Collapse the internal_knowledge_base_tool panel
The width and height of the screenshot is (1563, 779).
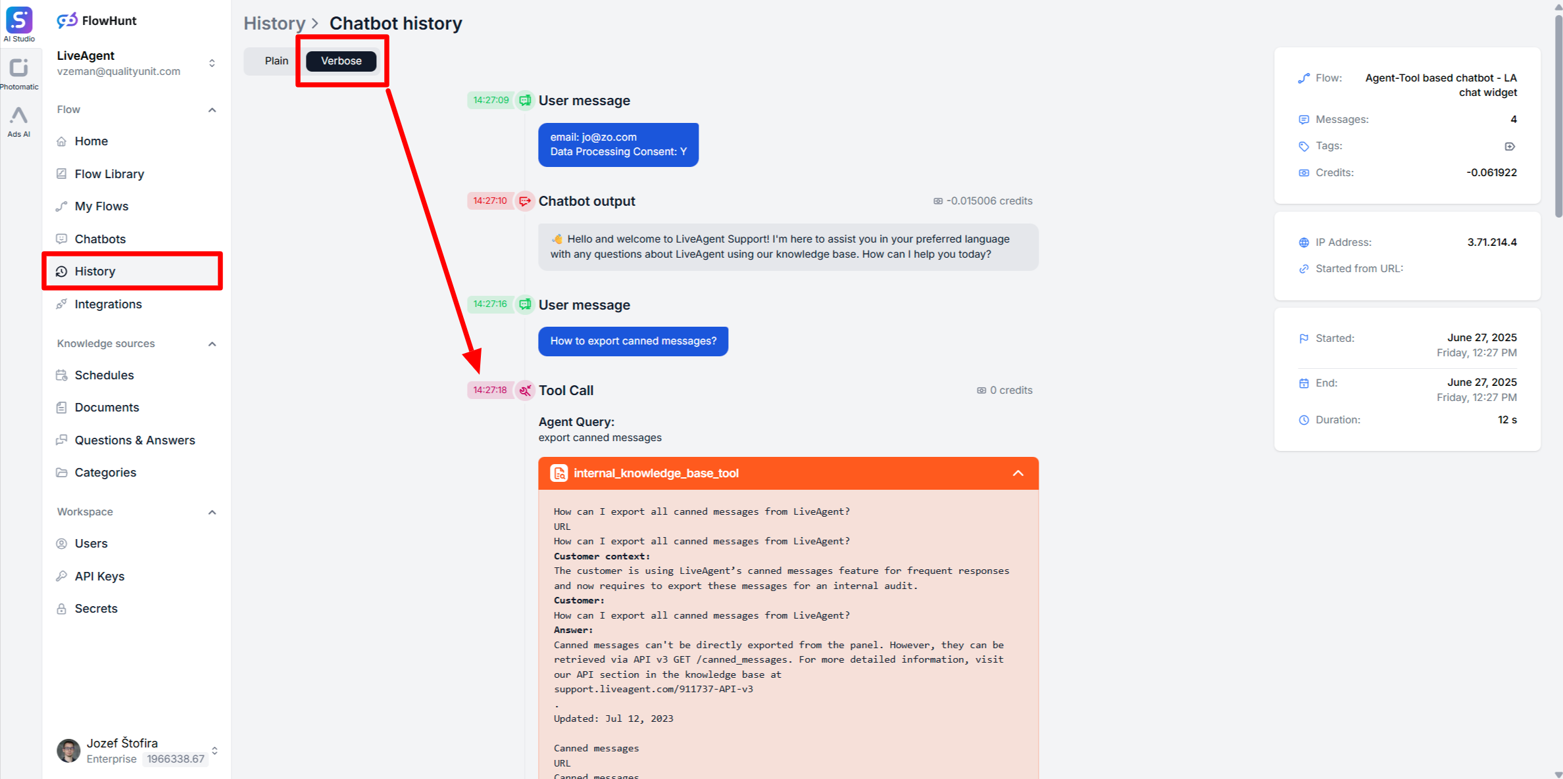tap(1018, 473)
